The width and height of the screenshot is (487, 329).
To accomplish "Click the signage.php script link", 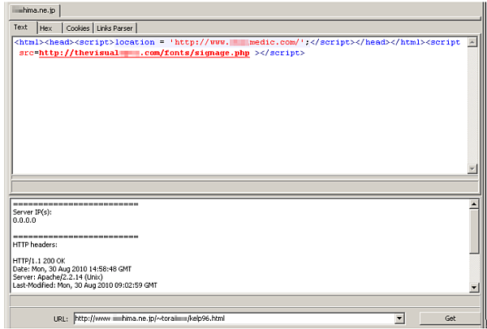I will point(144,53).
